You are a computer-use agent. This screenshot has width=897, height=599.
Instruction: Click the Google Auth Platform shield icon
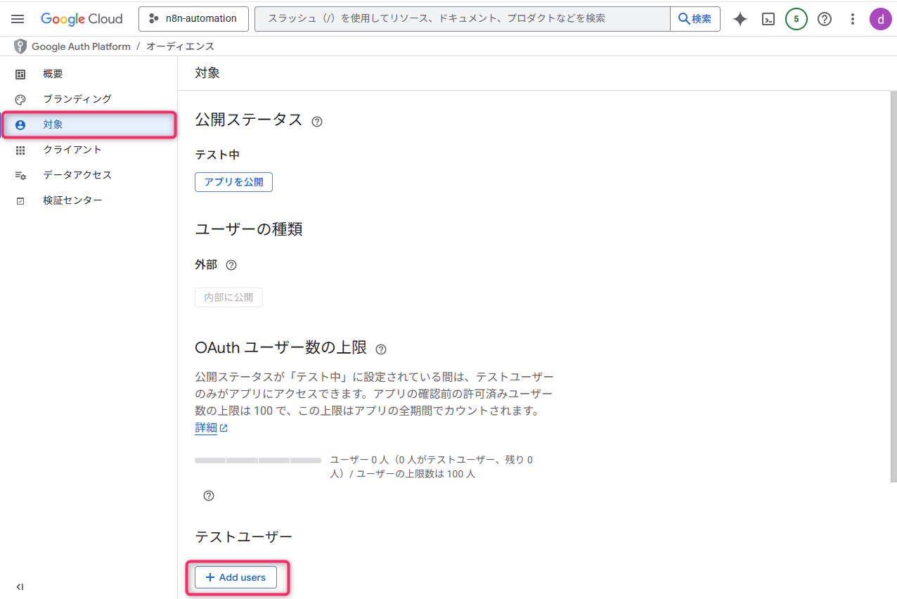point(20,46)
